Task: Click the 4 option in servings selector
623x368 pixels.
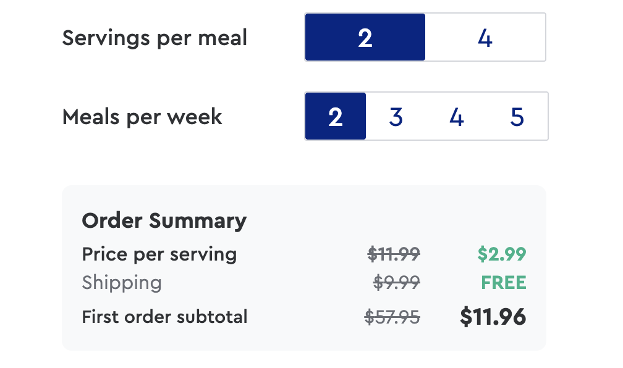Action: tap(486, 37)
